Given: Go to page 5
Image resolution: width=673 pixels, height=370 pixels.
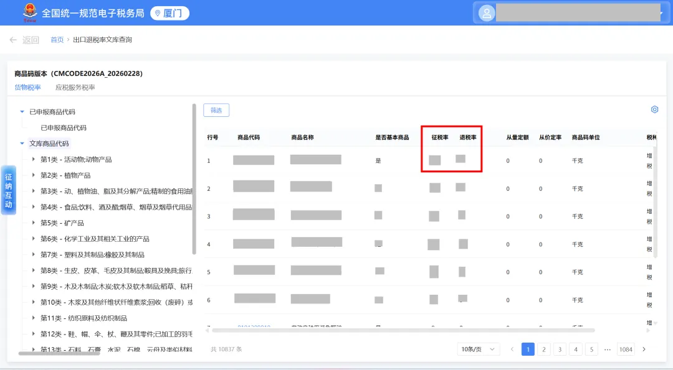Looking at the screenshot, I should [x=591, y=349].
